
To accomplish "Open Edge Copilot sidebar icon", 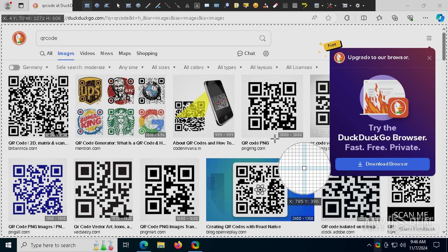I will [440, 18].
